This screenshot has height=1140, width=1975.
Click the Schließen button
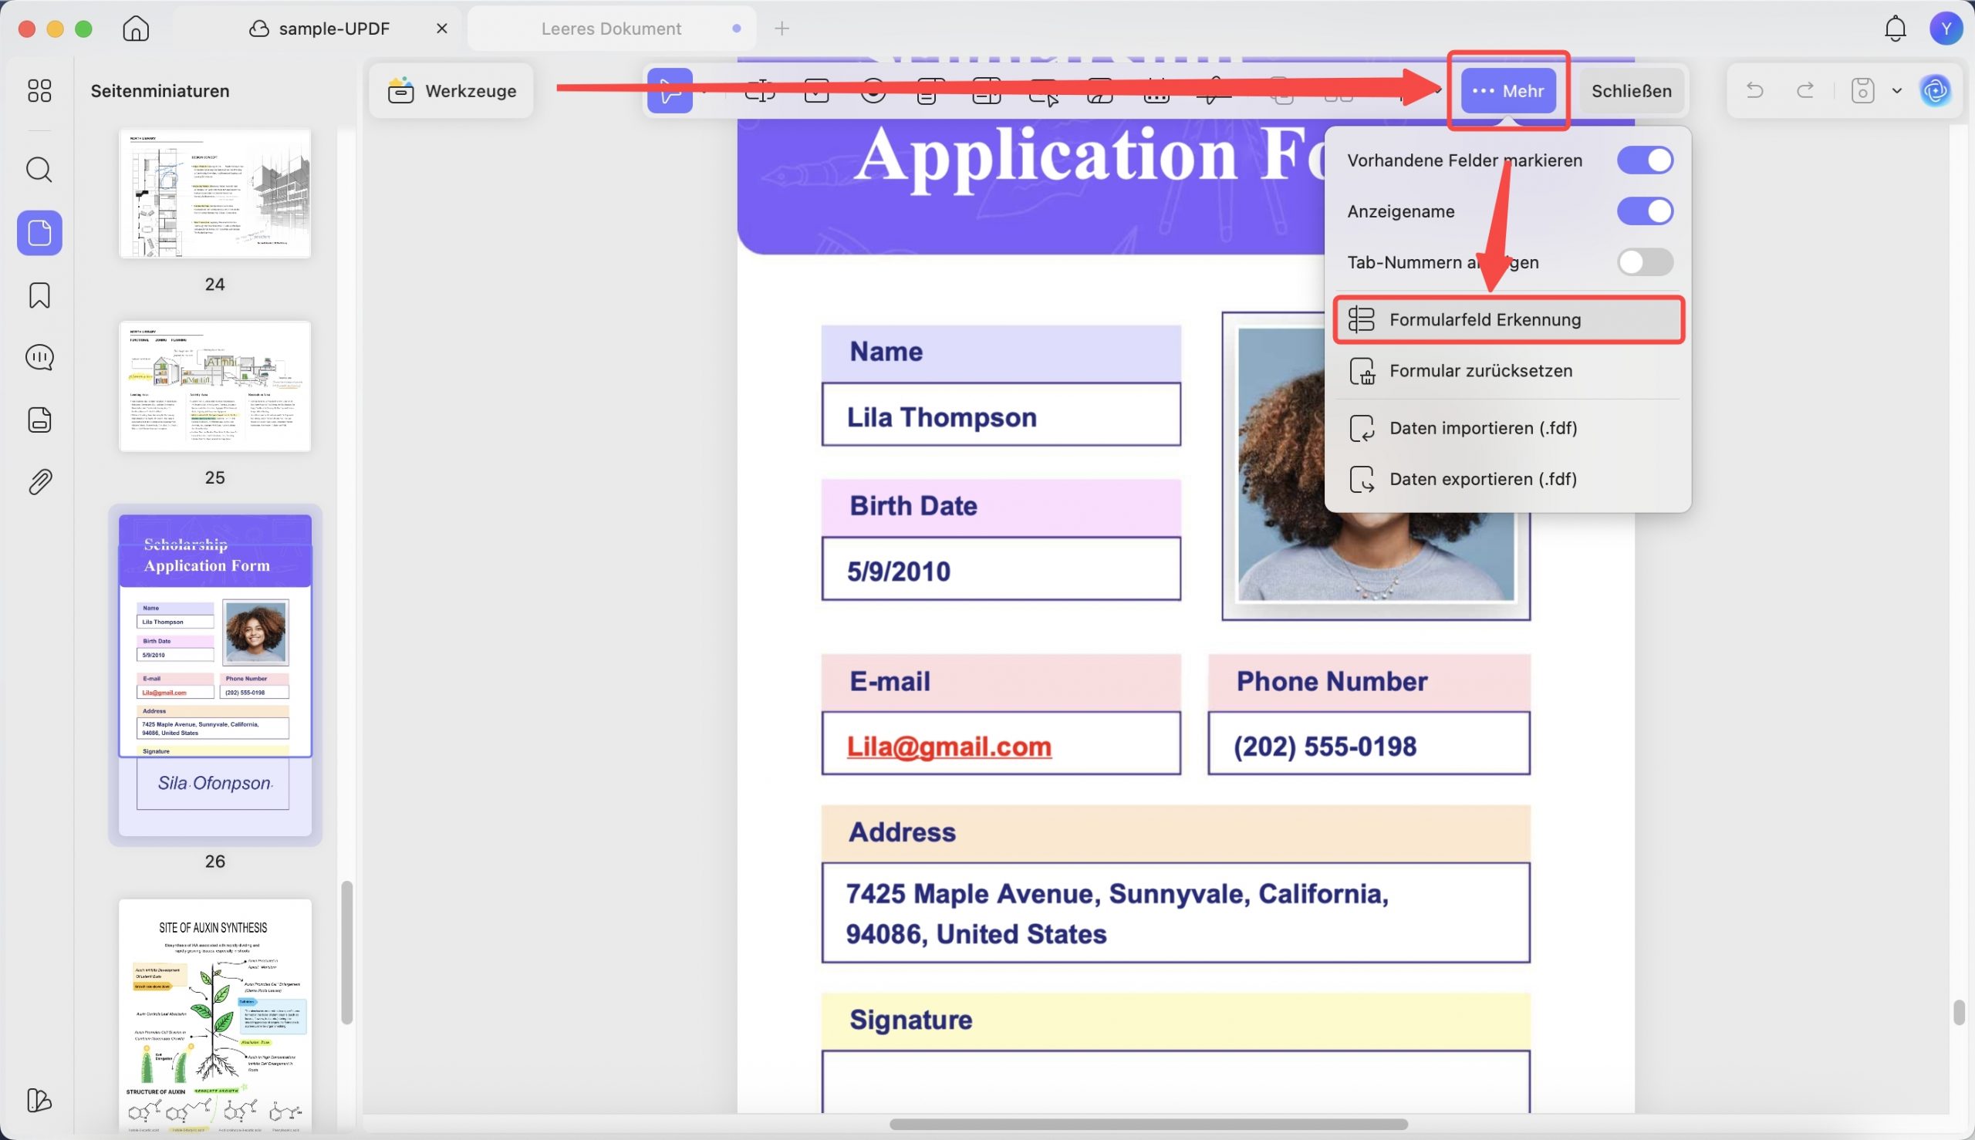point(1631,91)
